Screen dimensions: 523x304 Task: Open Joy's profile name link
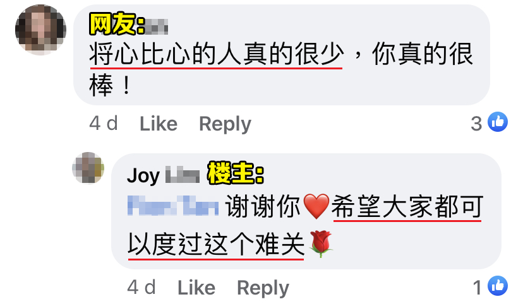pyautogui.click(x=163, y=175)
